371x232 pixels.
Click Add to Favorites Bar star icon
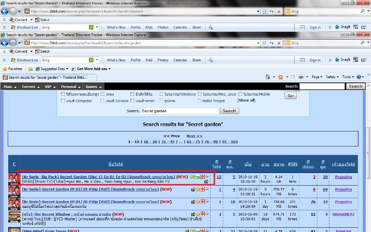30,69
